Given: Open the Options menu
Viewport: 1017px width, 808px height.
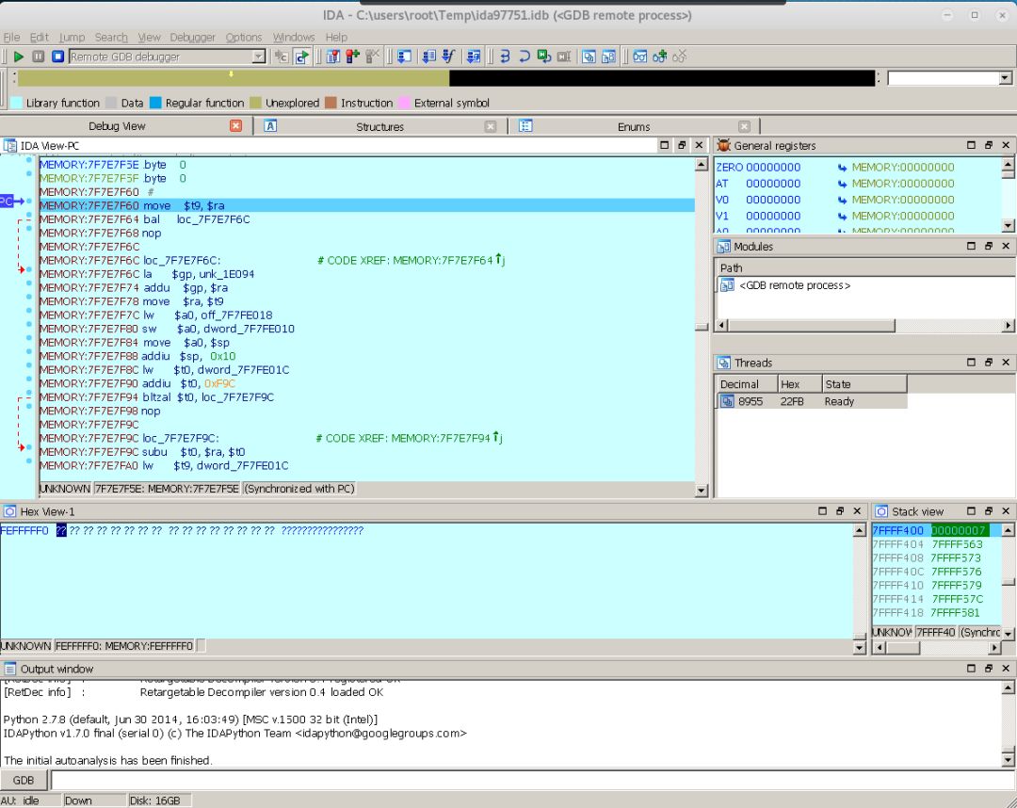Looking at the screenshot, I should (x=243, y=37).
